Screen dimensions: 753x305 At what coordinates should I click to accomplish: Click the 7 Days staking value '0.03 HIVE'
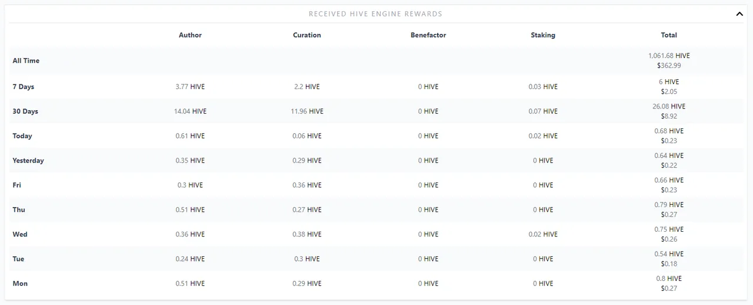pos(543,87)
